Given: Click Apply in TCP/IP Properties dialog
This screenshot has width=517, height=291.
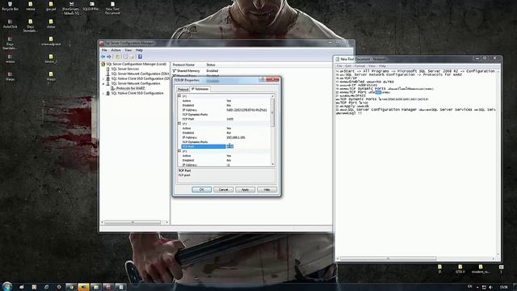Looking at the screenshot, I should click(x=245, y=190).
